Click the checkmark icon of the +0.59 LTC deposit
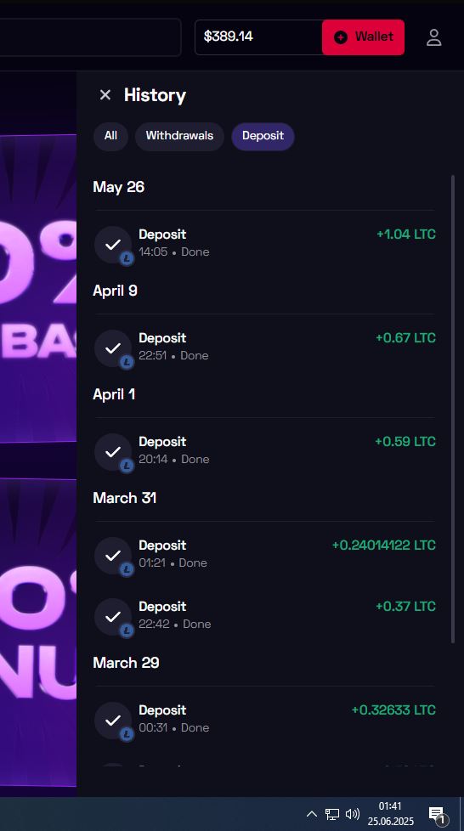Image resolution: width=464 pixels, height=831 pixels. [x=112, y=451]
